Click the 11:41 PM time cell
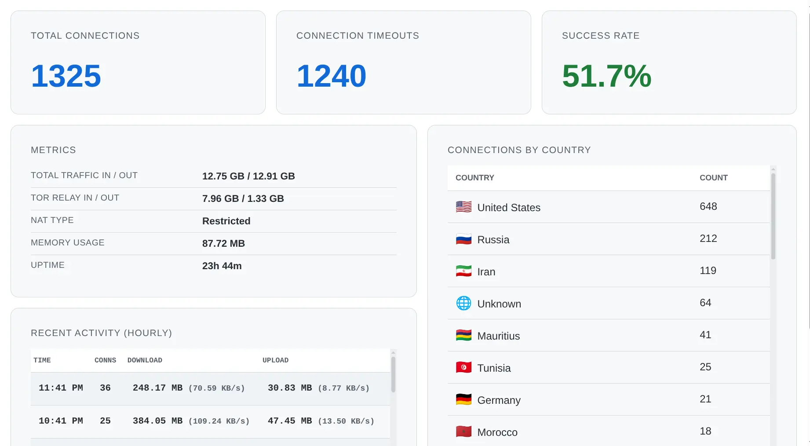 (61, 388)
